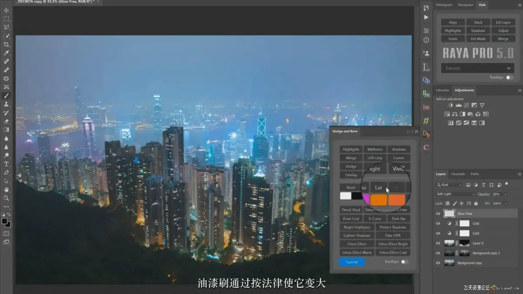
Task: Select the Layer 0 mask thumbnail
Action: tap(465, 243)
